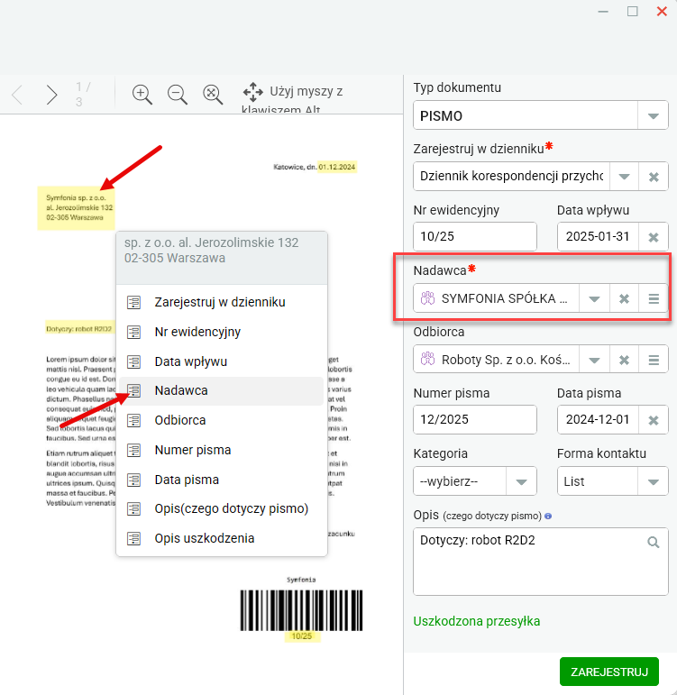Viewport: 677px width, 695px height.
Task: Click the zoom out magnifier
Action: pyautogui.click(x=178, y=95)
